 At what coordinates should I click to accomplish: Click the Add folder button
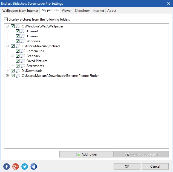coord(86,154)
